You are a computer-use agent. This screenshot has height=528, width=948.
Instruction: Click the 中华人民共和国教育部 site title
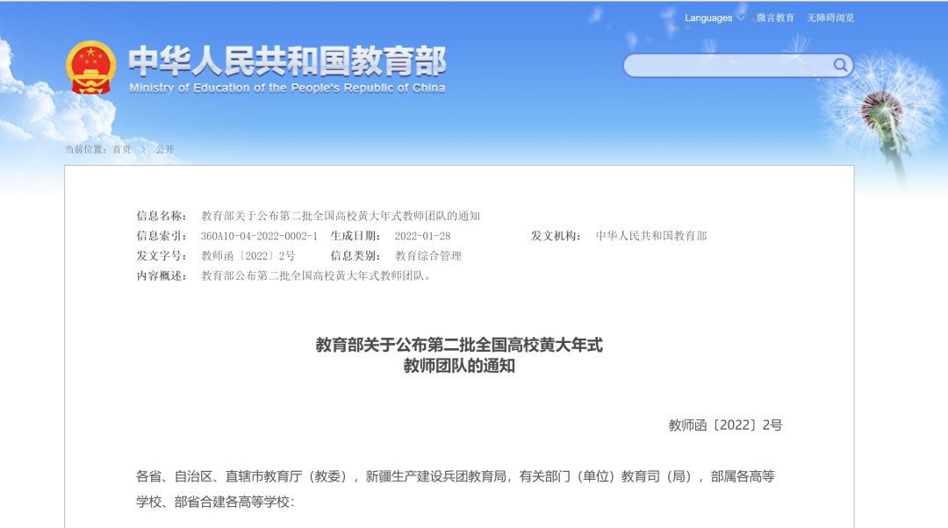coord(287,61)
